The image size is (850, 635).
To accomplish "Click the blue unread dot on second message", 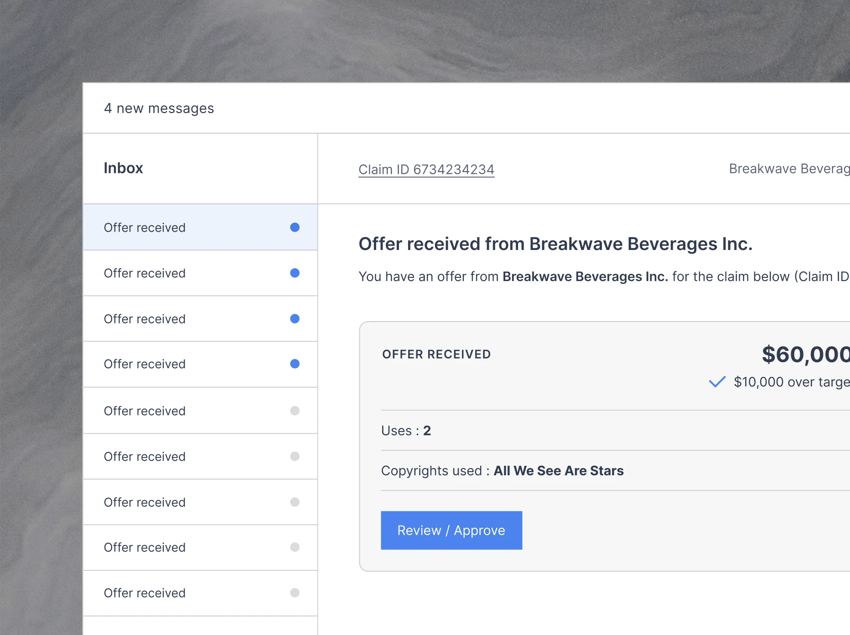I will point(295,273).
